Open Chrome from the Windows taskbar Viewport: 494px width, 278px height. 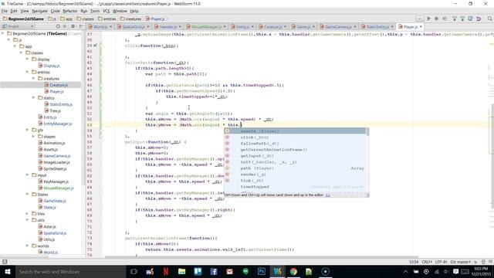293,271
